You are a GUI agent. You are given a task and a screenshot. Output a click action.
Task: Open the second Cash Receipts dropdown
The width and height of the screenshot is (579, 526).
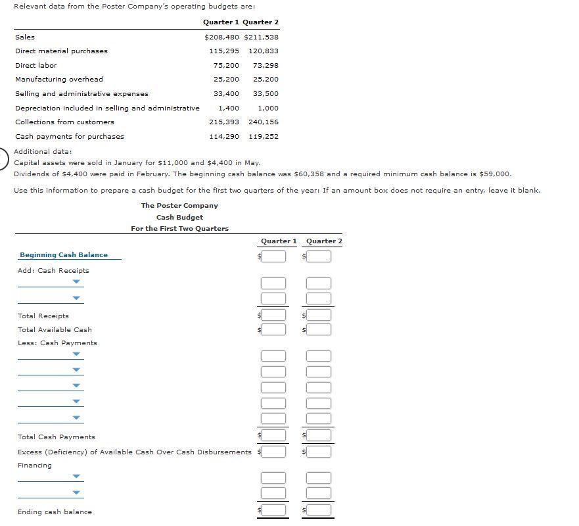click(76, 297)
